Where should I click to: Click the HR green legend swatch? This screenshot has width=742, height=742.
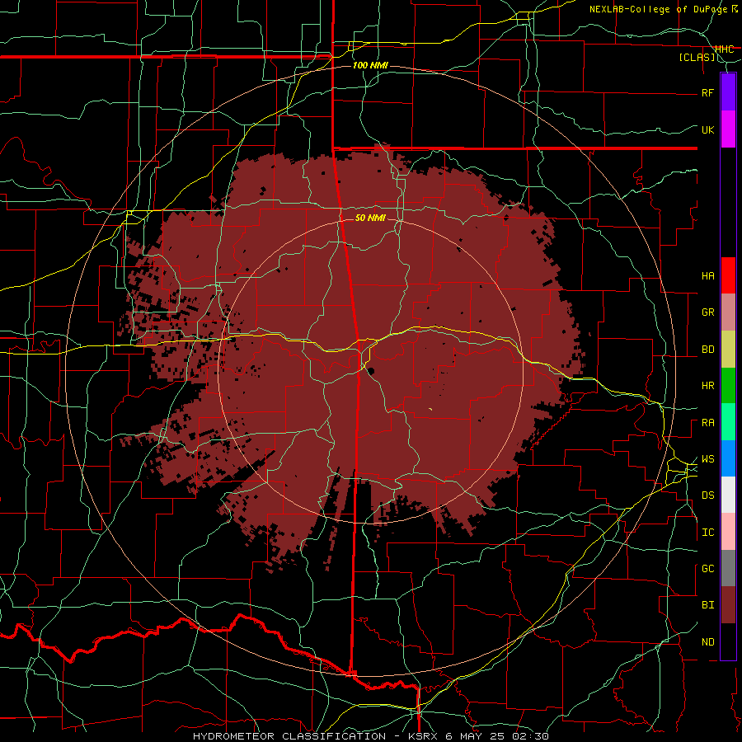728,386
